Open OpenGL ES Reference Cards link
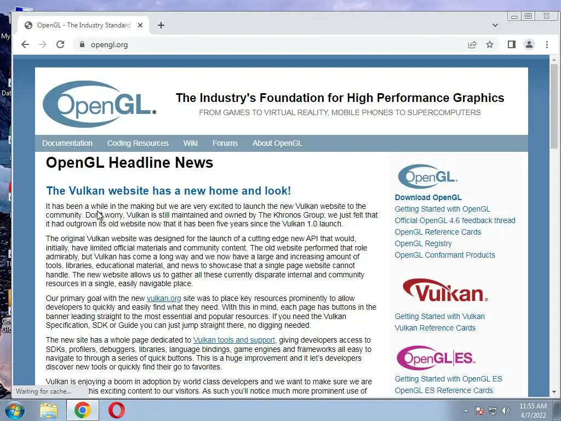The image size is (561, 421). [x=444, y=390]
